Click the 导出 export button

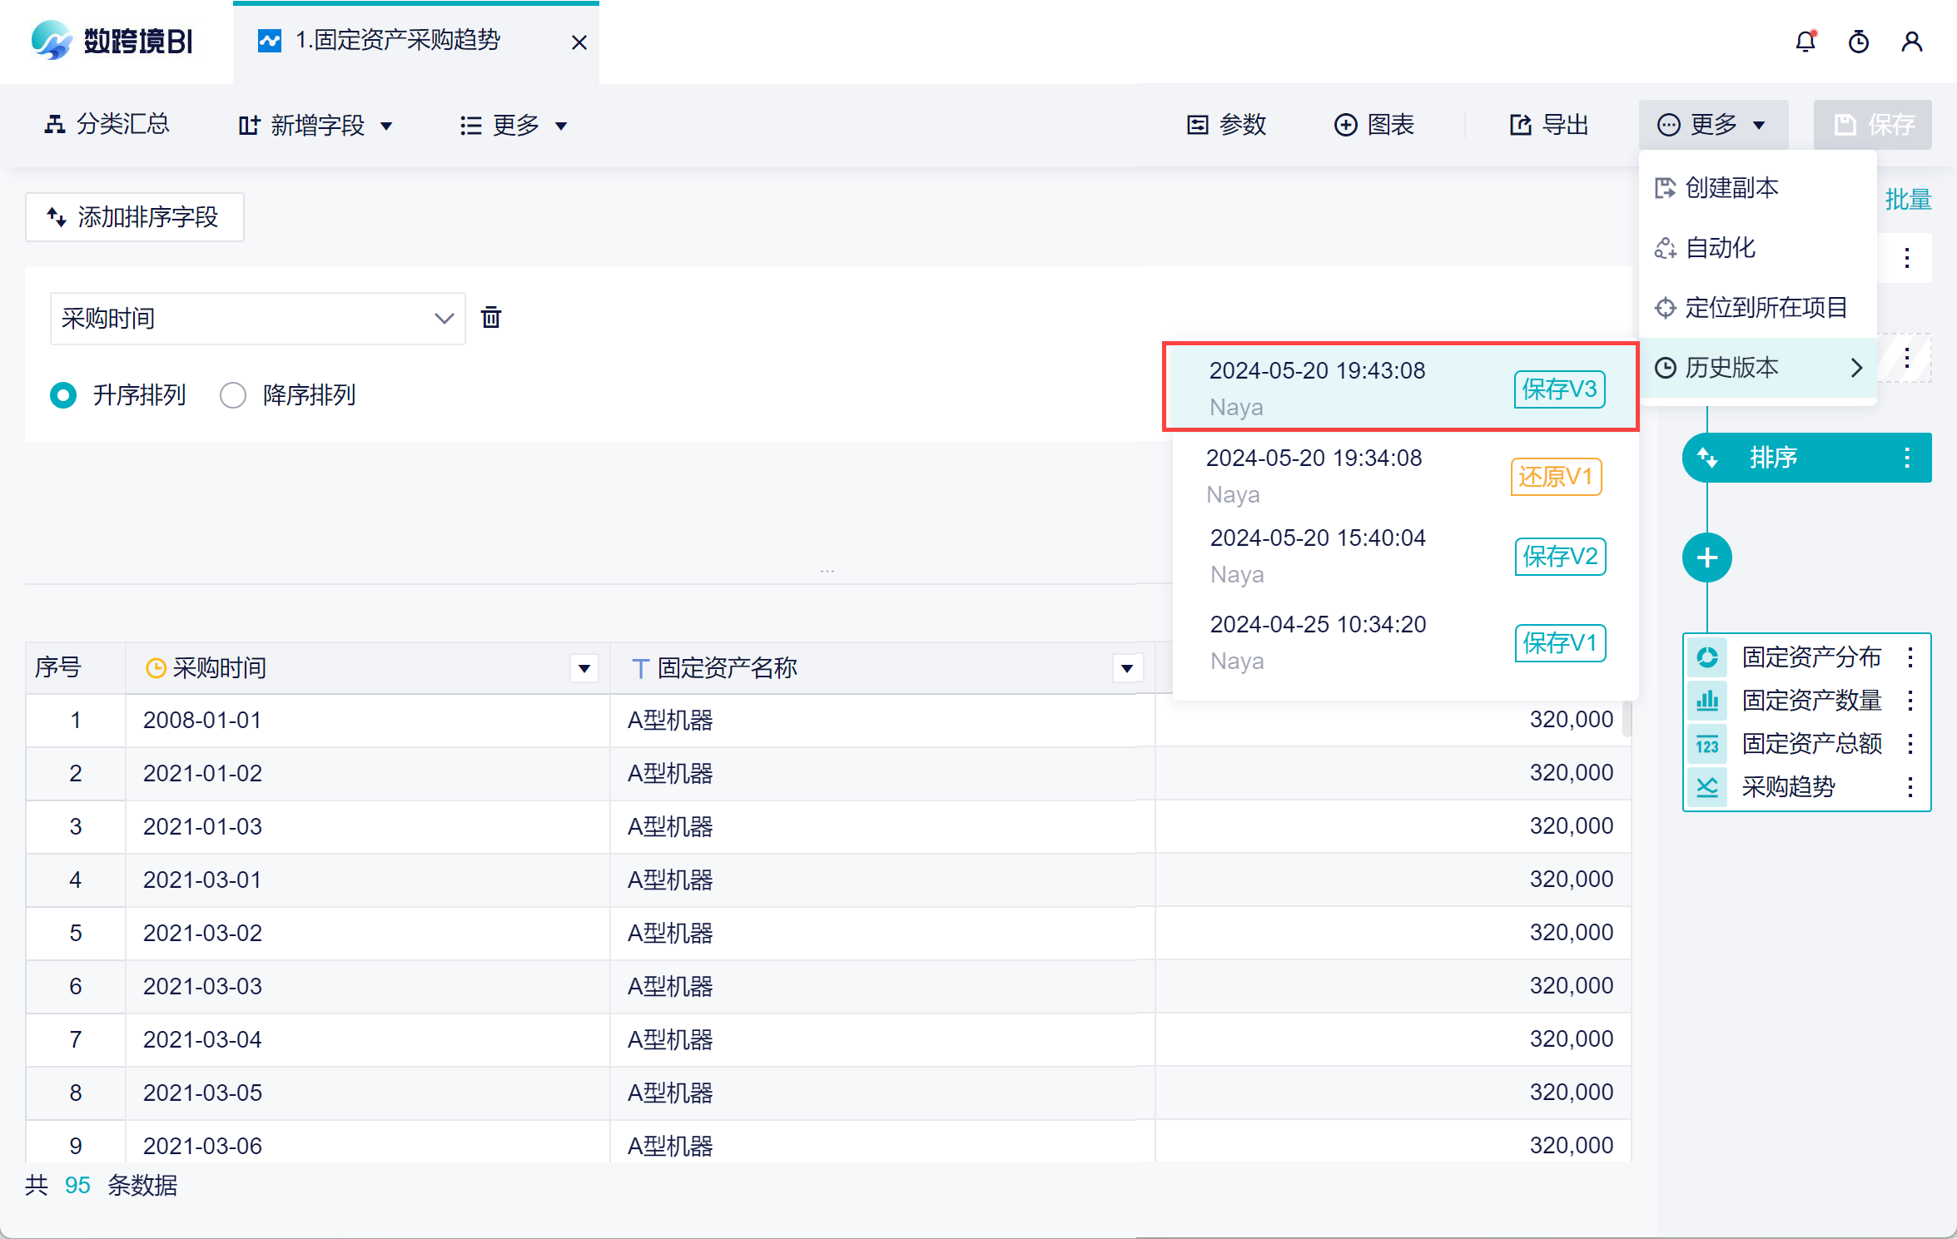click(x=1549, y=125)
